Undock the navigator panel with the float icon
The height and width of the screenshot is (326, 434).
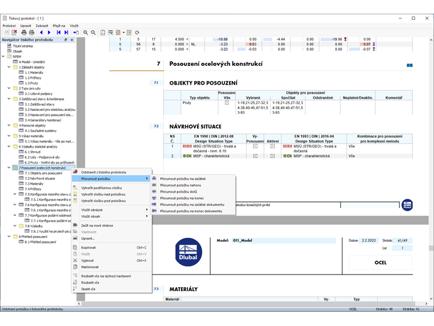(x=66, y=40)
